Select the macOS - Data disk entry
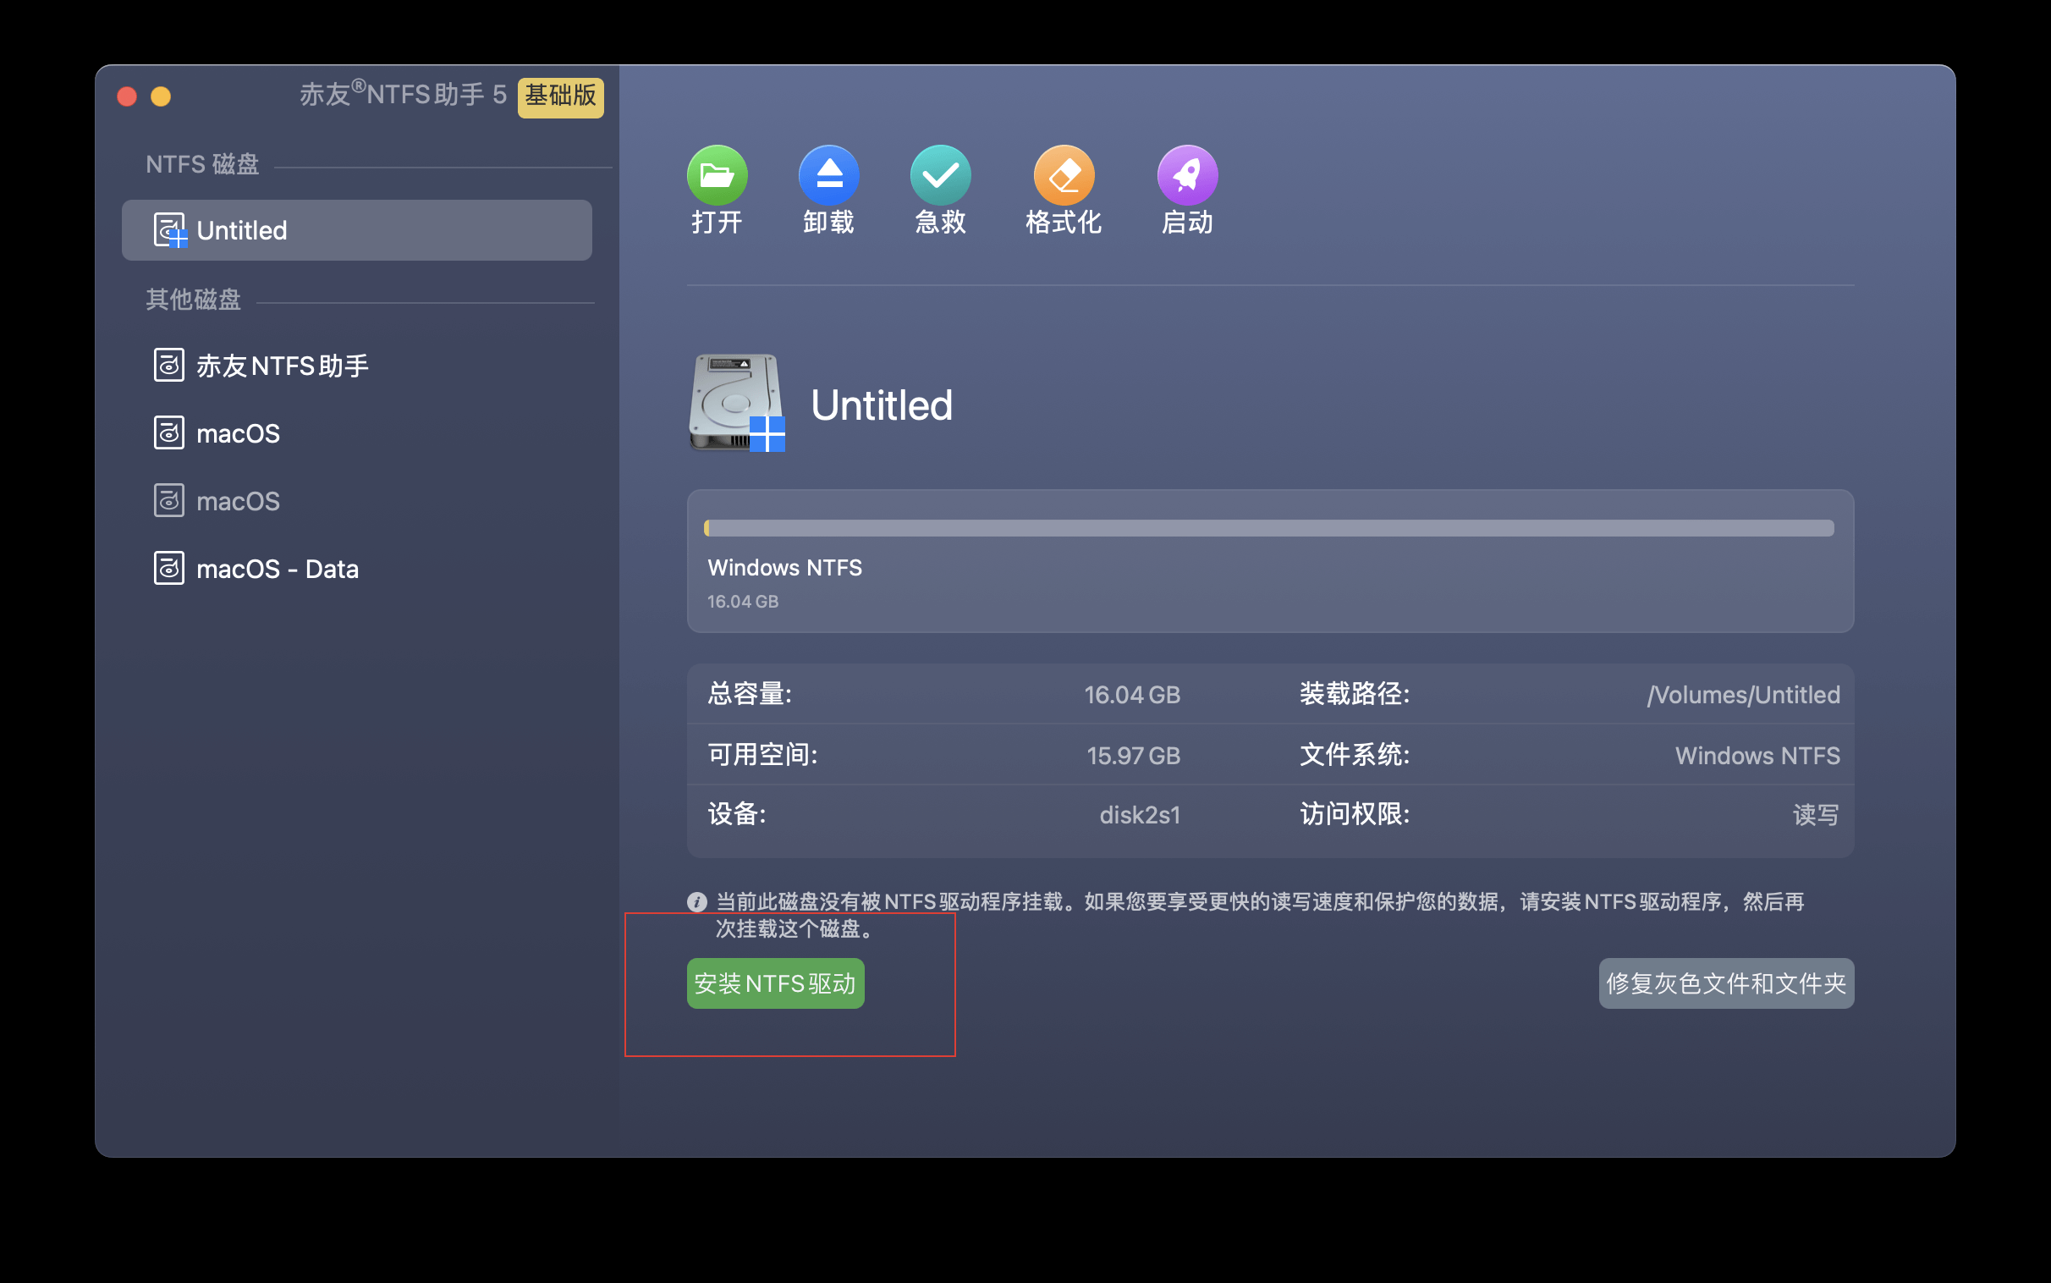 click(x=278, y=568)
